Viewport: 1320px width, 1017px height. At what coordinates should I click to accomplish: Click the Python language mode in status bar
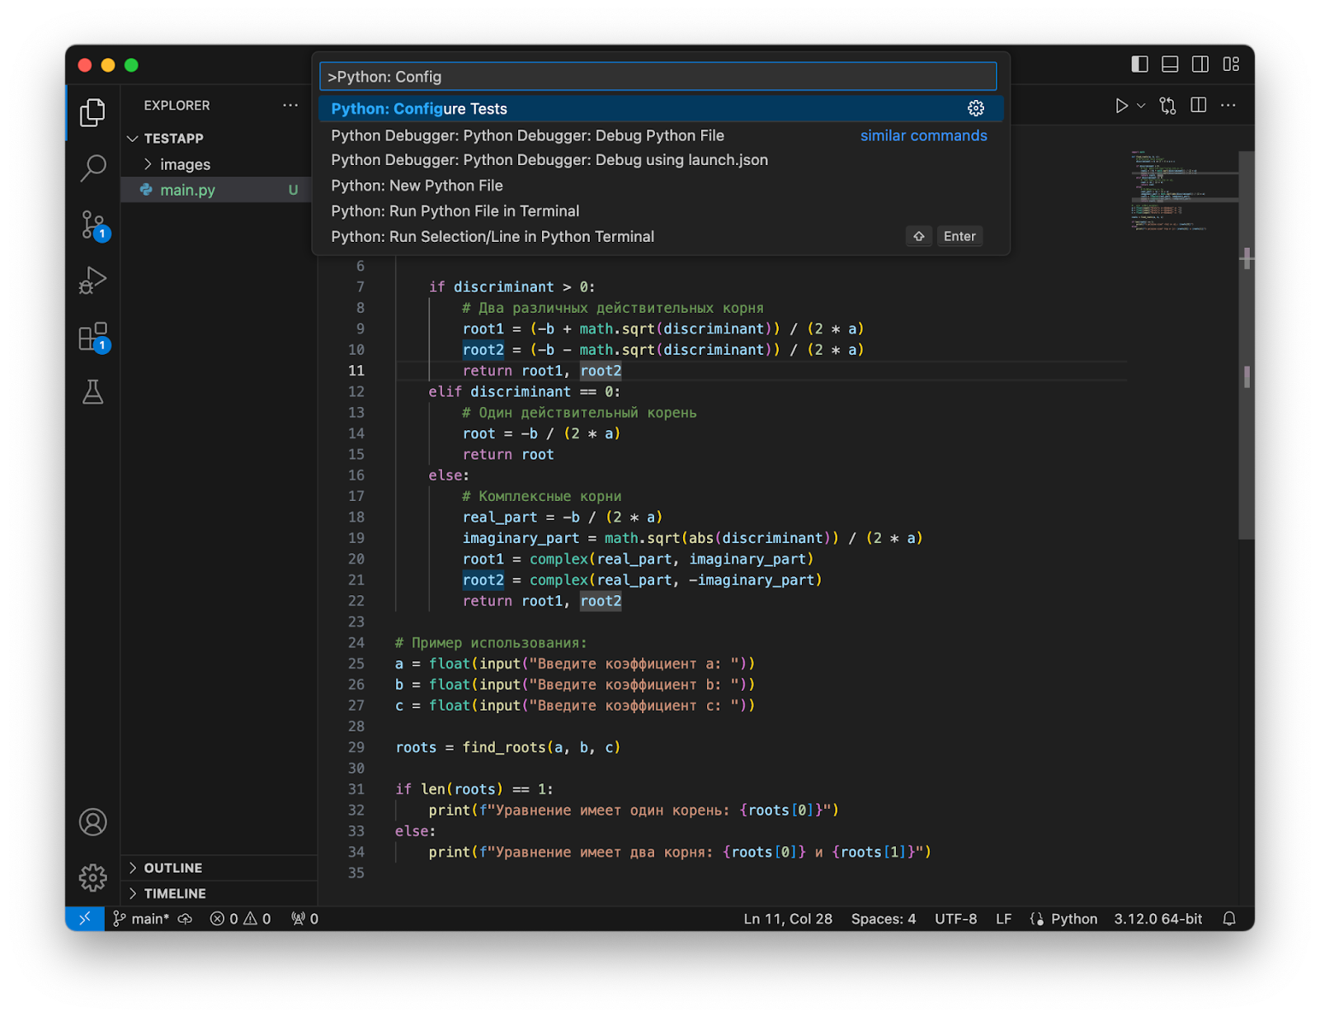(x=1073, y=918)
